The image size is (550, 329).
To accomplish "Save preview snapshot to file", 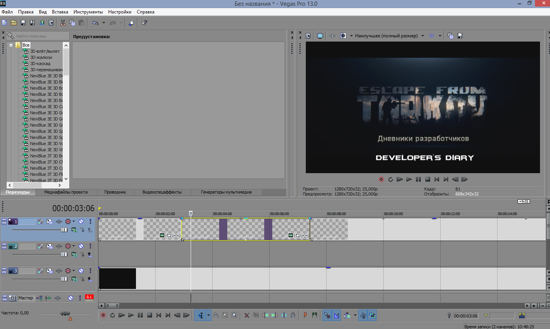I will [459, 36].
